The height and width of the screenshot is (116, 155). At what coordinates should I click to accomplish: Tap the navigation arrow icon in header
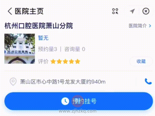(x=132, y=11)
